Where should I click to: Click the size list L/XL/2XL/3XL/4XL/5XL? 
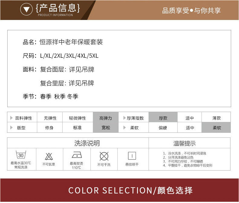(69, 56)
